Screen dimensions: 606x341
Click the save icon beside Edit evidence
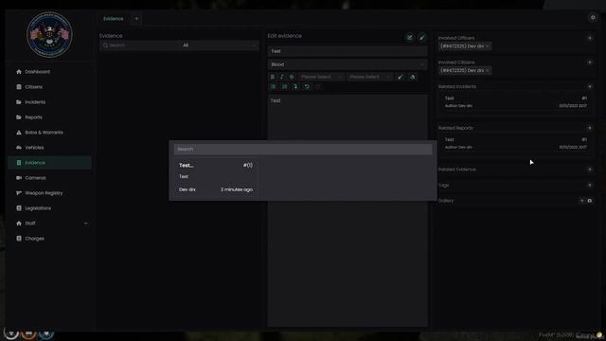click(410, 37)
